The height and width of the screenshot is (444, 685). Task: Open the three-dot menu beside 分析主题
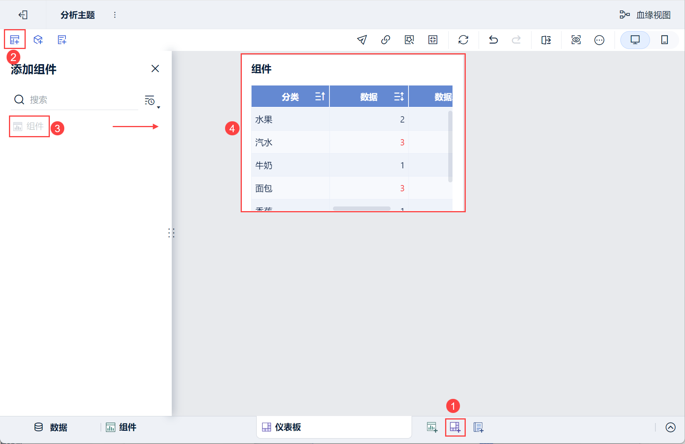[114, 15]
